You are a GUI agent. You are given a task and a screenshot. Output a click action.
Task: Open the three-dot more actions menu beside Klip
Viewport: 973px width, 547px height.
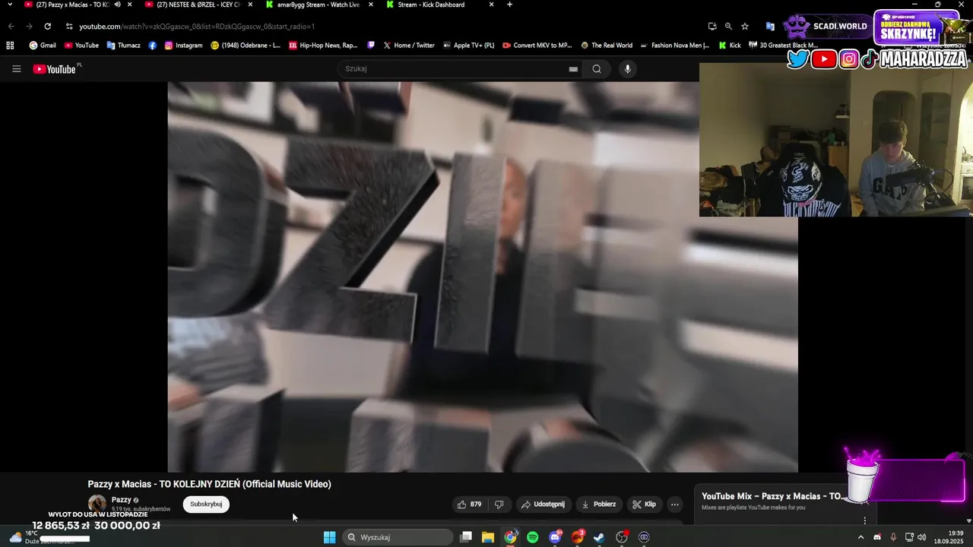[x=674, y=504]
